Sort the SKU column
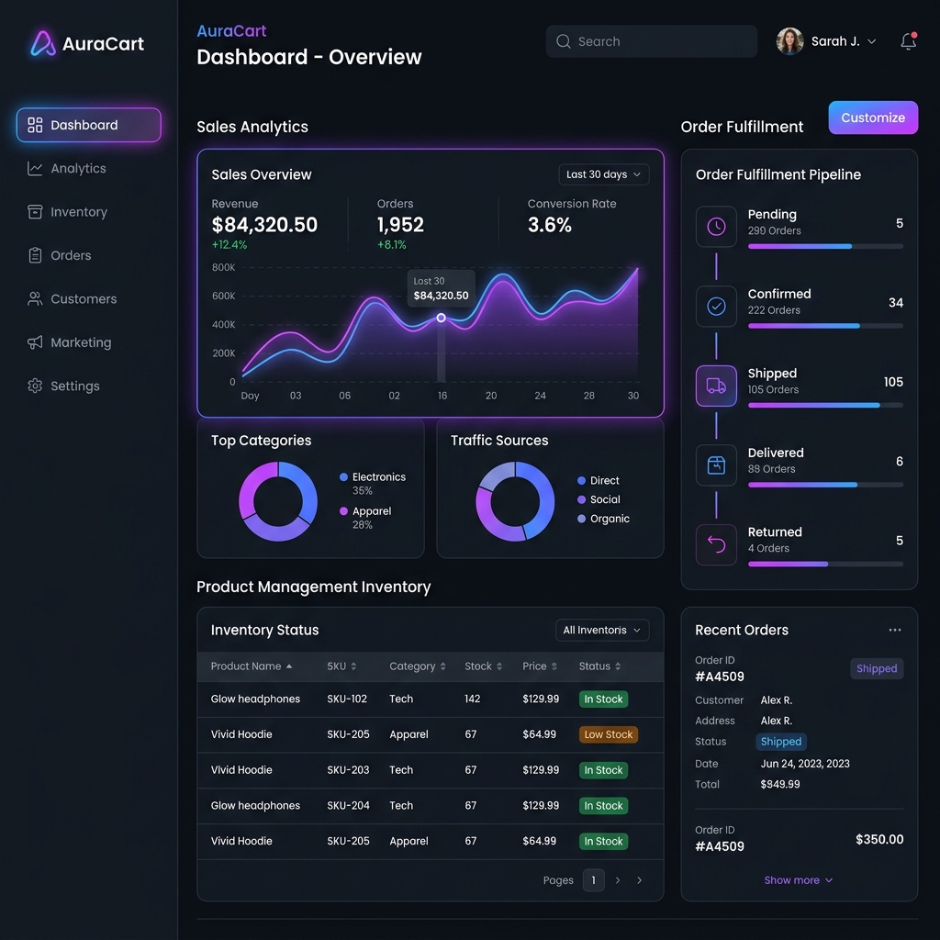Viewport: 940px width, 940px height. [341, 666]
